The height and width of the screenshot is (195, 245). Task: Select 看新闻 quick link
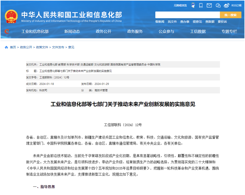(x=160, y=22)
